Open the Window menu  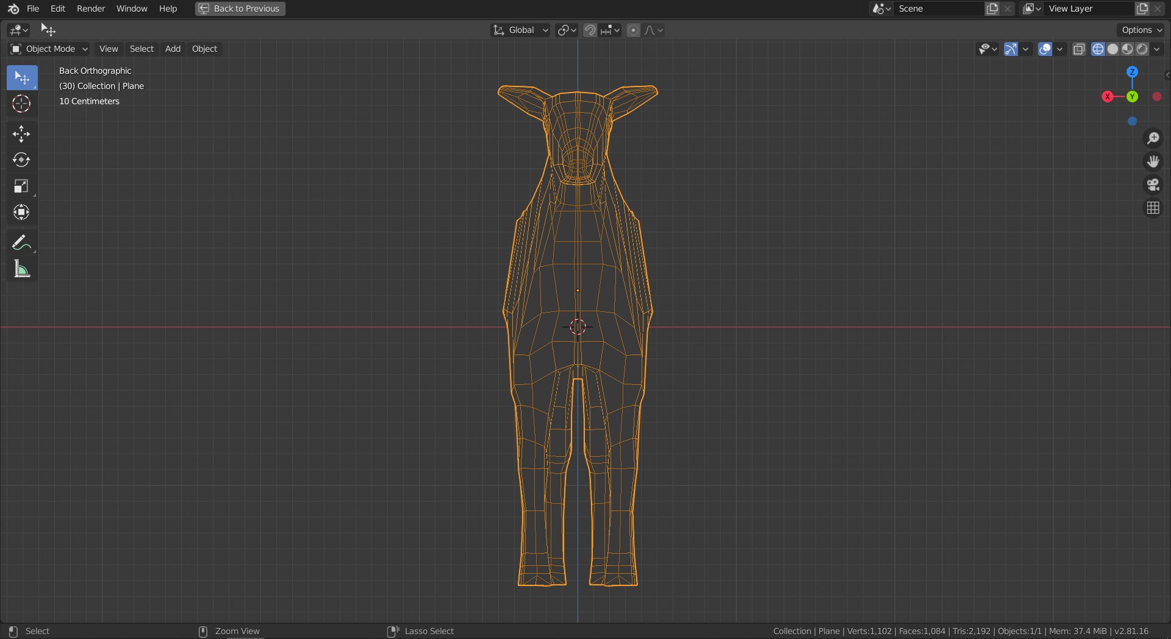pyautogui.click(x=132, y=9)
